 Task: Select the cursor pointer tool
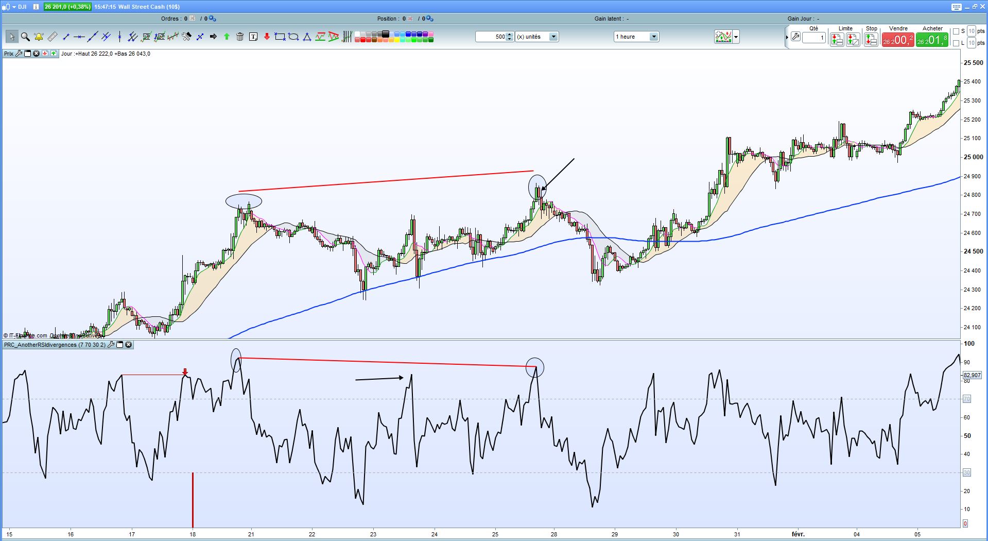click(12, 37)
